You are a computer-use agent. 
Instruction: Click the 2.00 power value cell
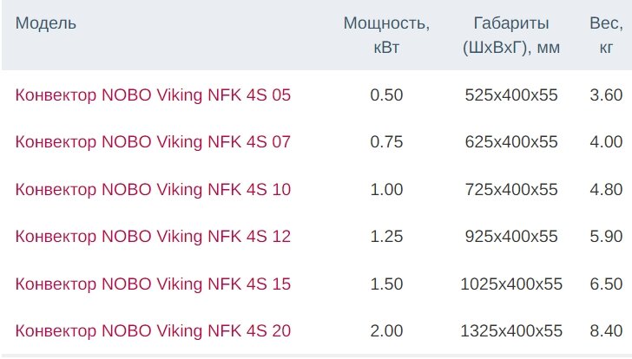tap(386, 330)
